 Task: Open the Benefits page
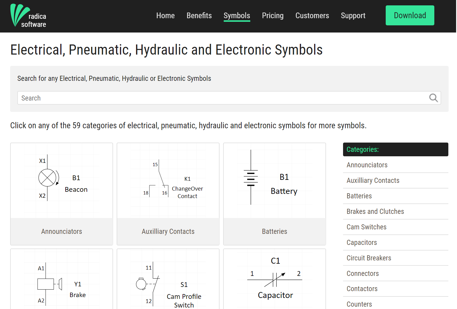199,16
